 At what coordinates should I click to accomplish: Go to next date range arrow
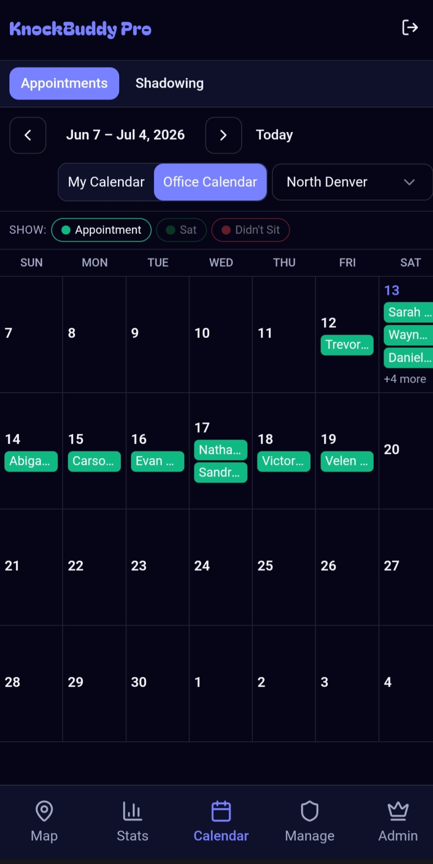coord(223,135)
